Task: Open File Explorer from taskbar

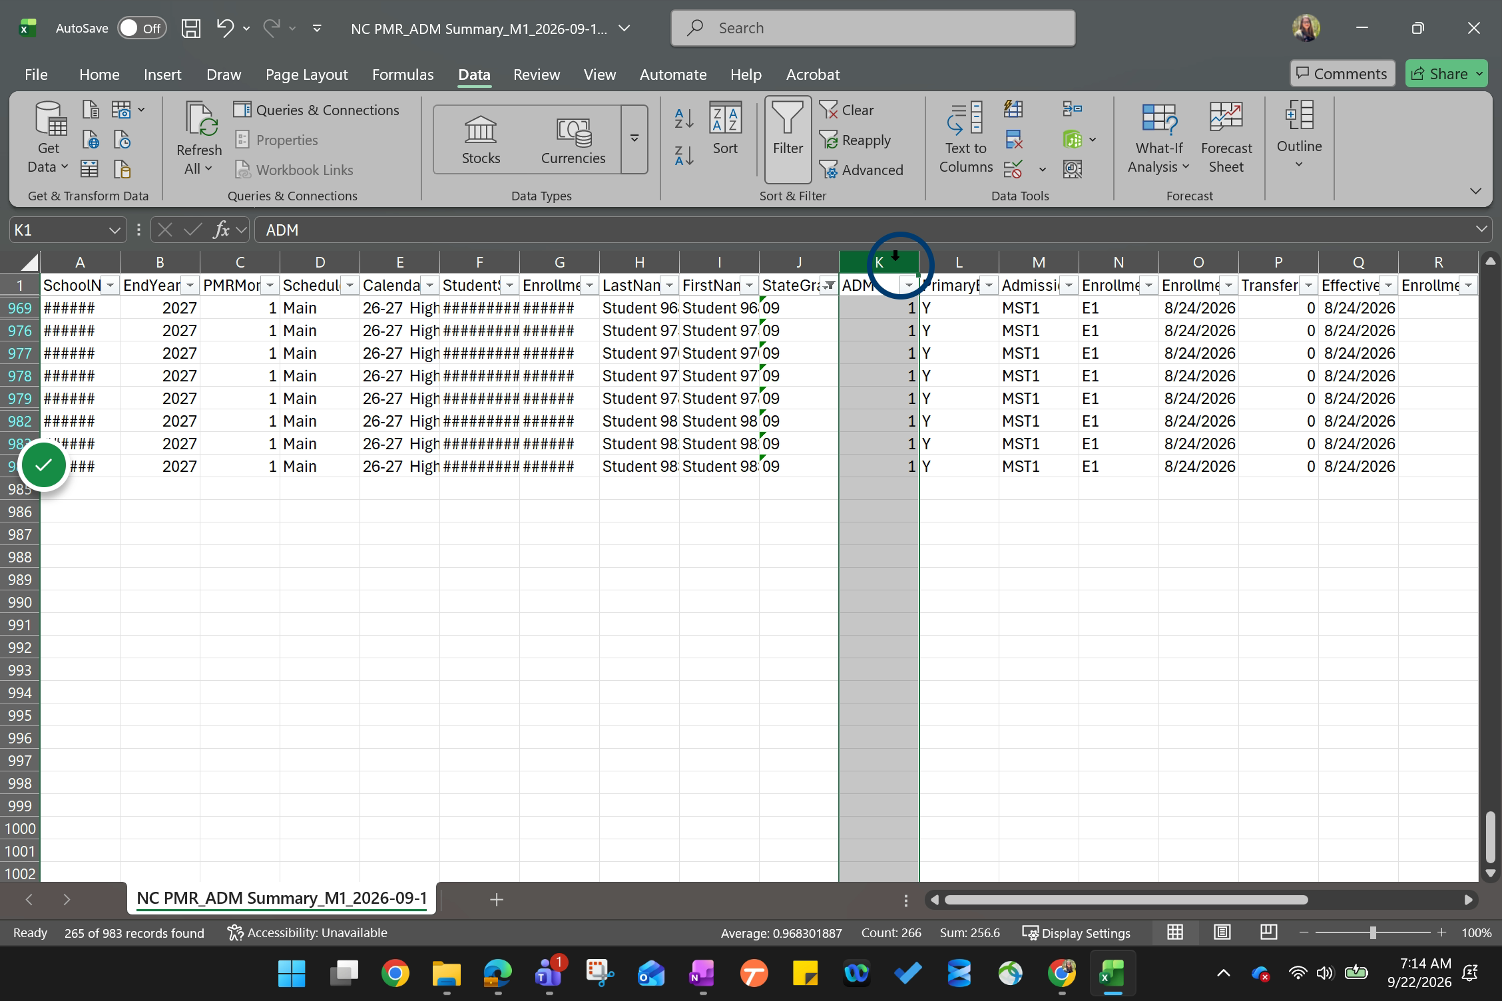Action: (446, 974)
